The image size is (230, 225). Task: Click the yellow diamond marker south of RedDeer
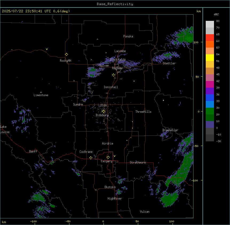tap(114, 75)
